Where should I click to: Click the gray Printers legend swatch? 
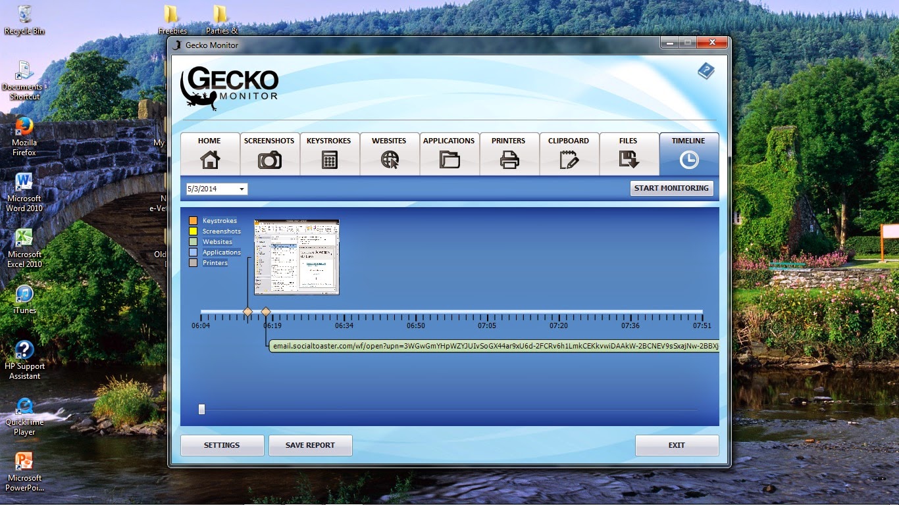point(193,263)
